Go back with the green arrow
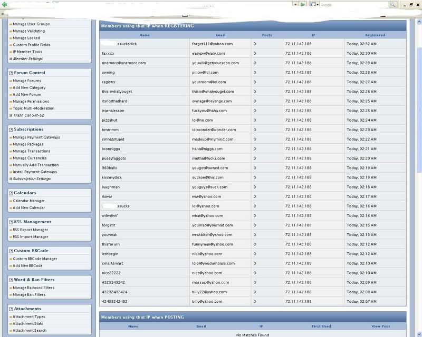 click(4, 4)
